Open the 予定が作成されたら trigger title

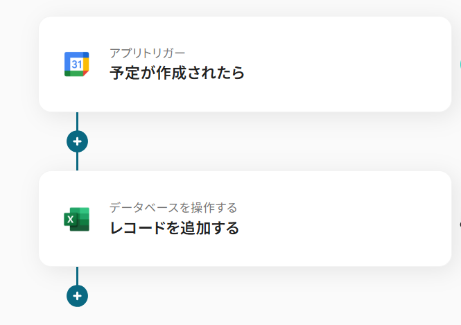tap(177, 73)
